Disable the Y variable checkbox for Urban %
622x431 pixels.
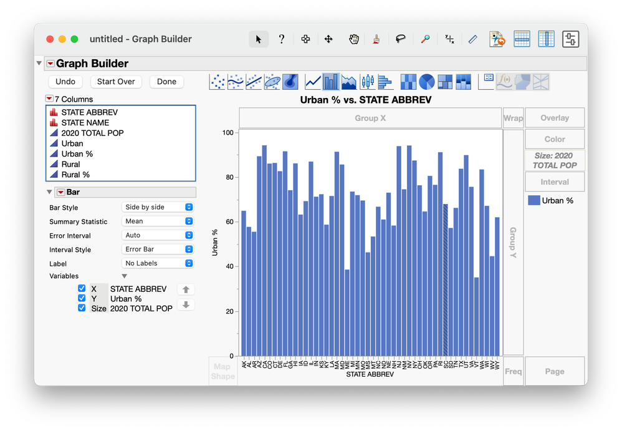point(82,299)
